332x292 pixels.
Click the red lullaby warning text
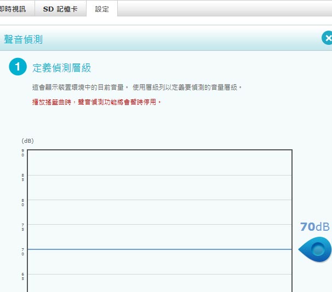coord(97,102)
